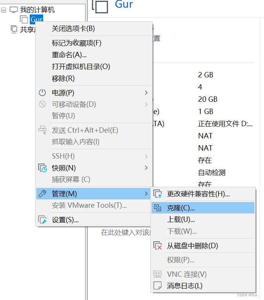Viewport: 264px width, 300px height.
Task: Choose 标记为收藏项(F) menu entry
Action: point(93,43)
